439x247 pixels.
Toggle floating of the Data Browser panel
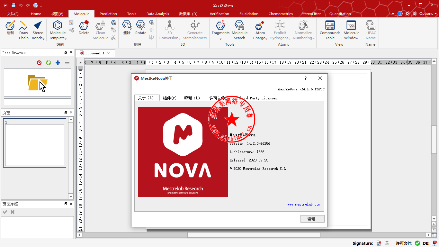[66, 52]
